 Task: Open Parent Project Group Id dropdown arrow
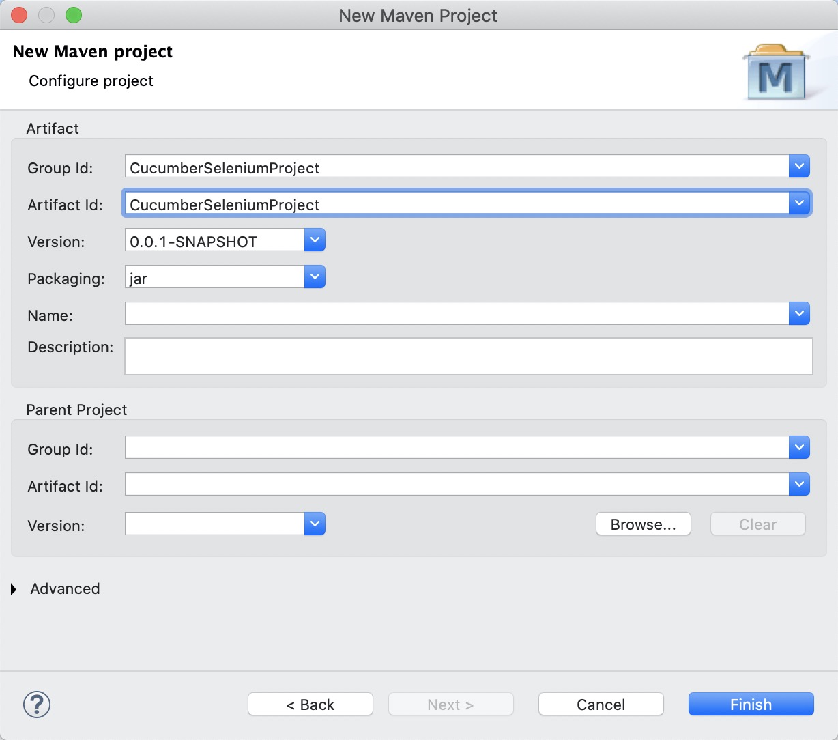tap(799, 447)
